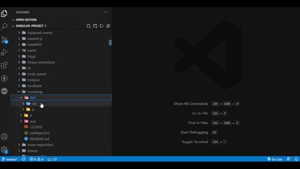Click the Toggle Terminal label
Screen dimensions: 300x169
coord(195,142)
